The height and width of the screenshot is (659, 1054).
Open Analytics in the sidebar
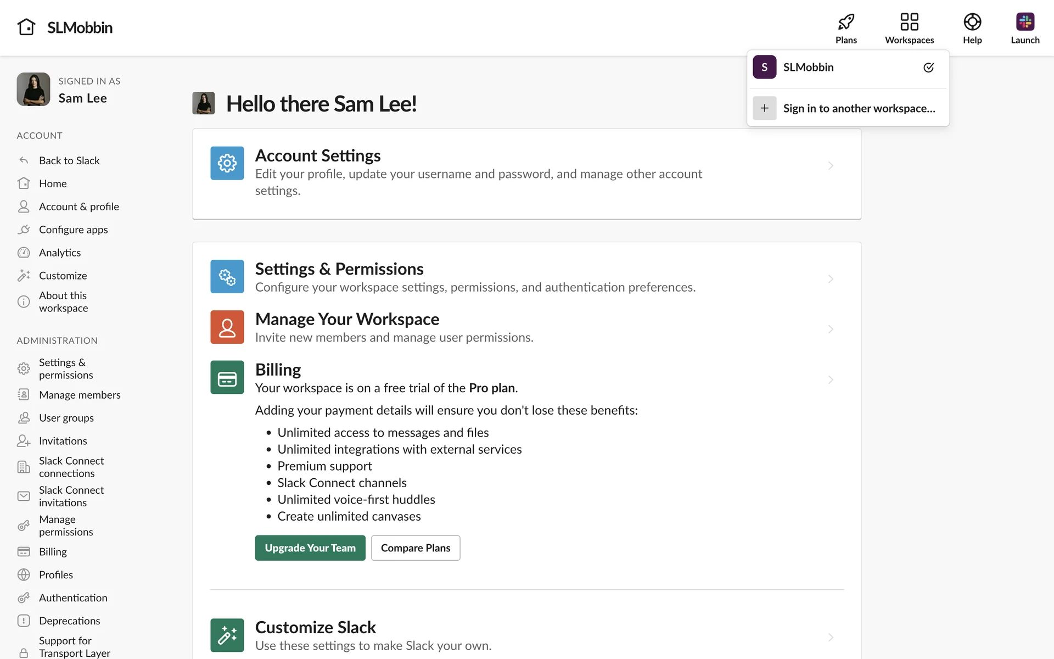click(60, 253)
